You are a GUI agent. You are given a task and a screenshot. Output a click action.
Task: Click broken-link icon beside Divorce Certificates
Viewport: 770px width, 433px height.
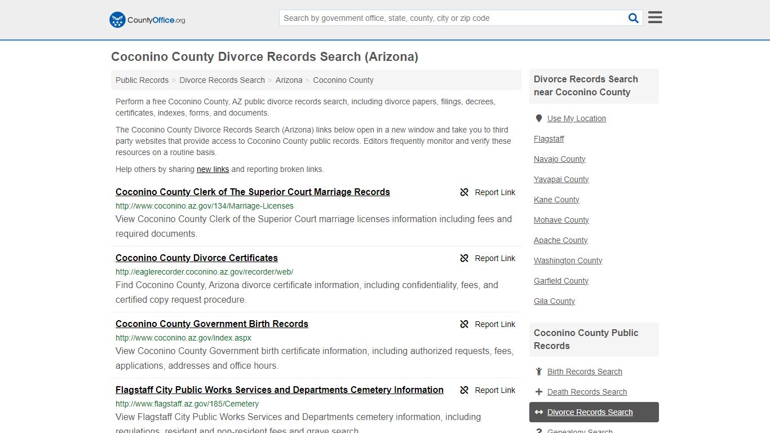click(x=464, y=258)
